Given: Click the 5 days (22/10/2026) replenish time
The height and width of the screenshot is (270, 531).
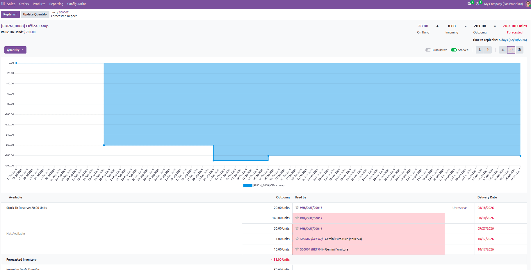Looking at the screenshot, I should 513,40.
